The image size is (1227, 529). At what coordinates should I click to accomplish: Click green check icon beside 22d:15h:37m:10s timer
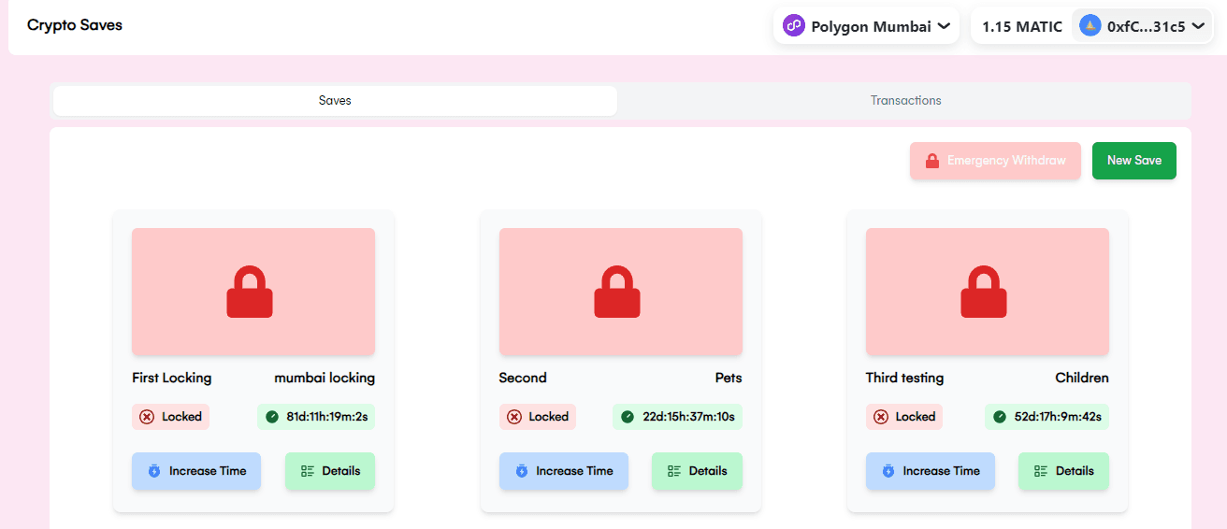[628, 417]
